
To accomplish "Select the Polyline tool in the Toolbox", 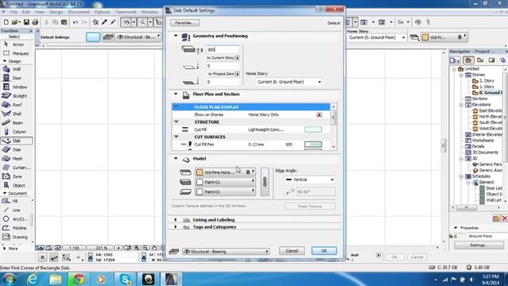I will point(15,228).
